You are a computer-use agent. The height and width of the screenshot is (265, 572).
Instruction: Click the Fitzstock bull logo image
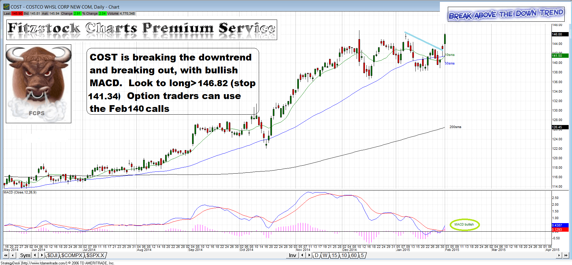39,83
